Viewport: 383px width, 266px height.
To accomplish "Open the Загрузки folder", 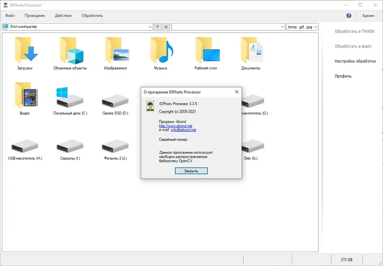I will coord(25,53).
